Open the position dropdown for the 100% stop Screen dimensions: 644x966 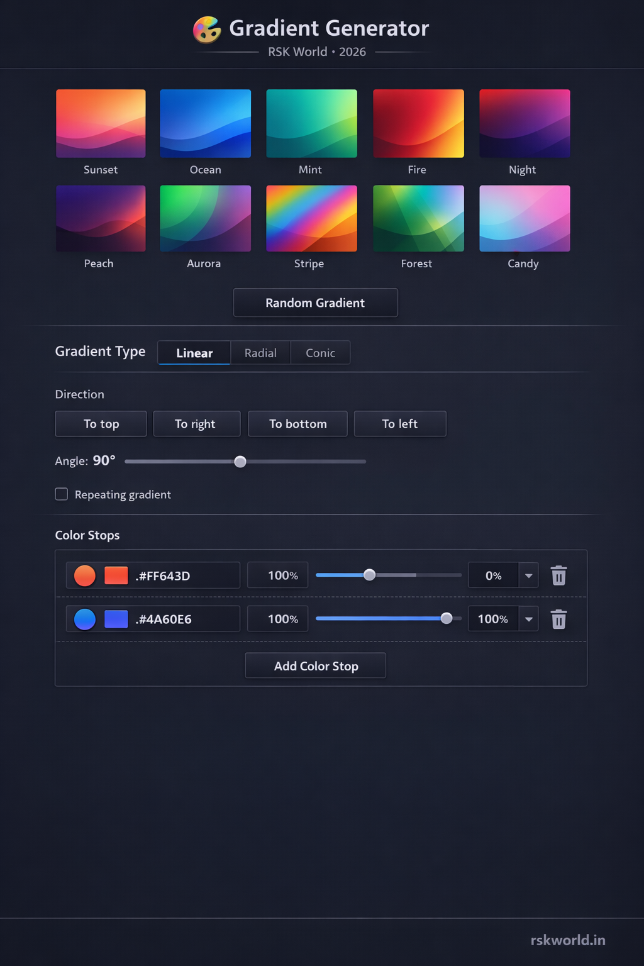pyautogui.click(x=528, y=619)
